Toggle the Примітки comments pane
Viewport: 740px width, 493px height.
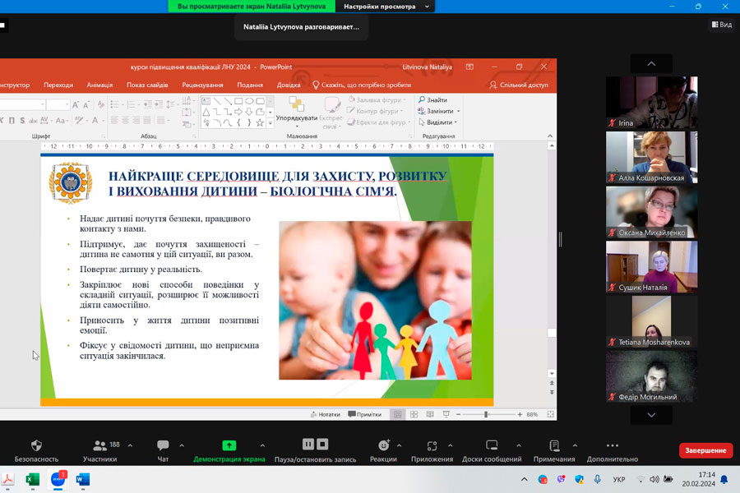tap(364, 414)
